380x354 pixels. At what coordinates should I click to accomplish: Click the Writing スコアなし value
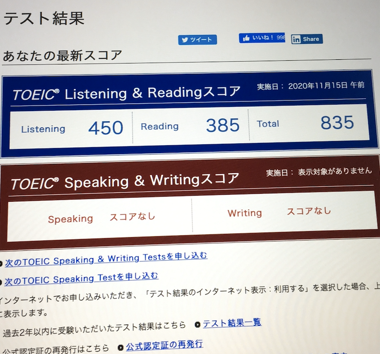click(x=309, y=211)
